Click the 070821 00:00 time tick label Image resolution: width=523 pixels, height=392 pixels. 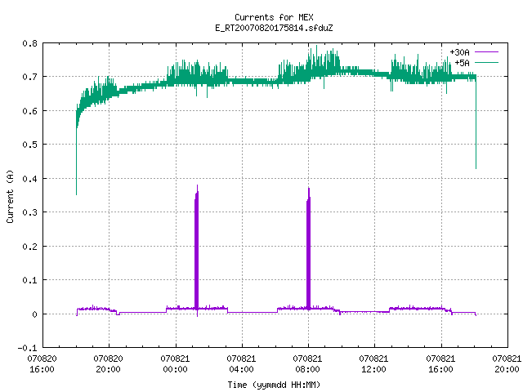175,363
